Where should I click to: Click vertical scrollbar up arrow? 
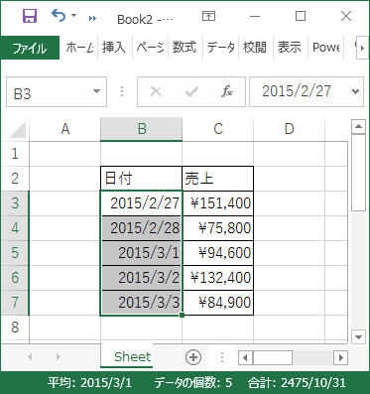coord(358,126)
